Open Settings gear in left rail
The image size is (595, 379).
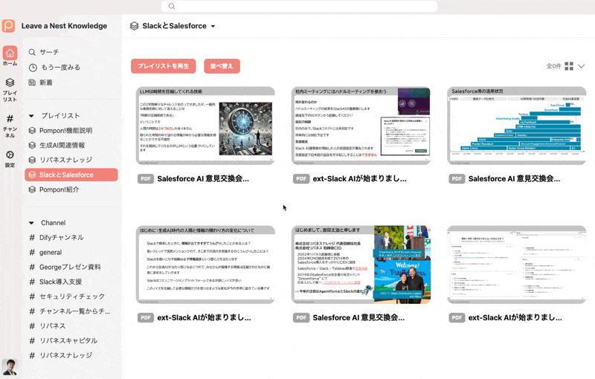[x=10, y=156]
